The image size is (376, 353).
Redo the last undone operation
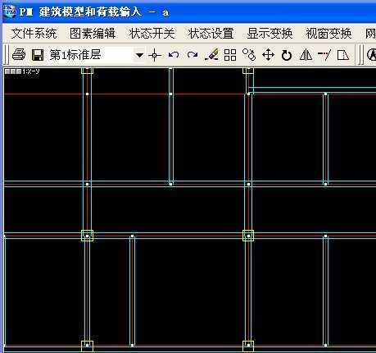tap(193, 55)
